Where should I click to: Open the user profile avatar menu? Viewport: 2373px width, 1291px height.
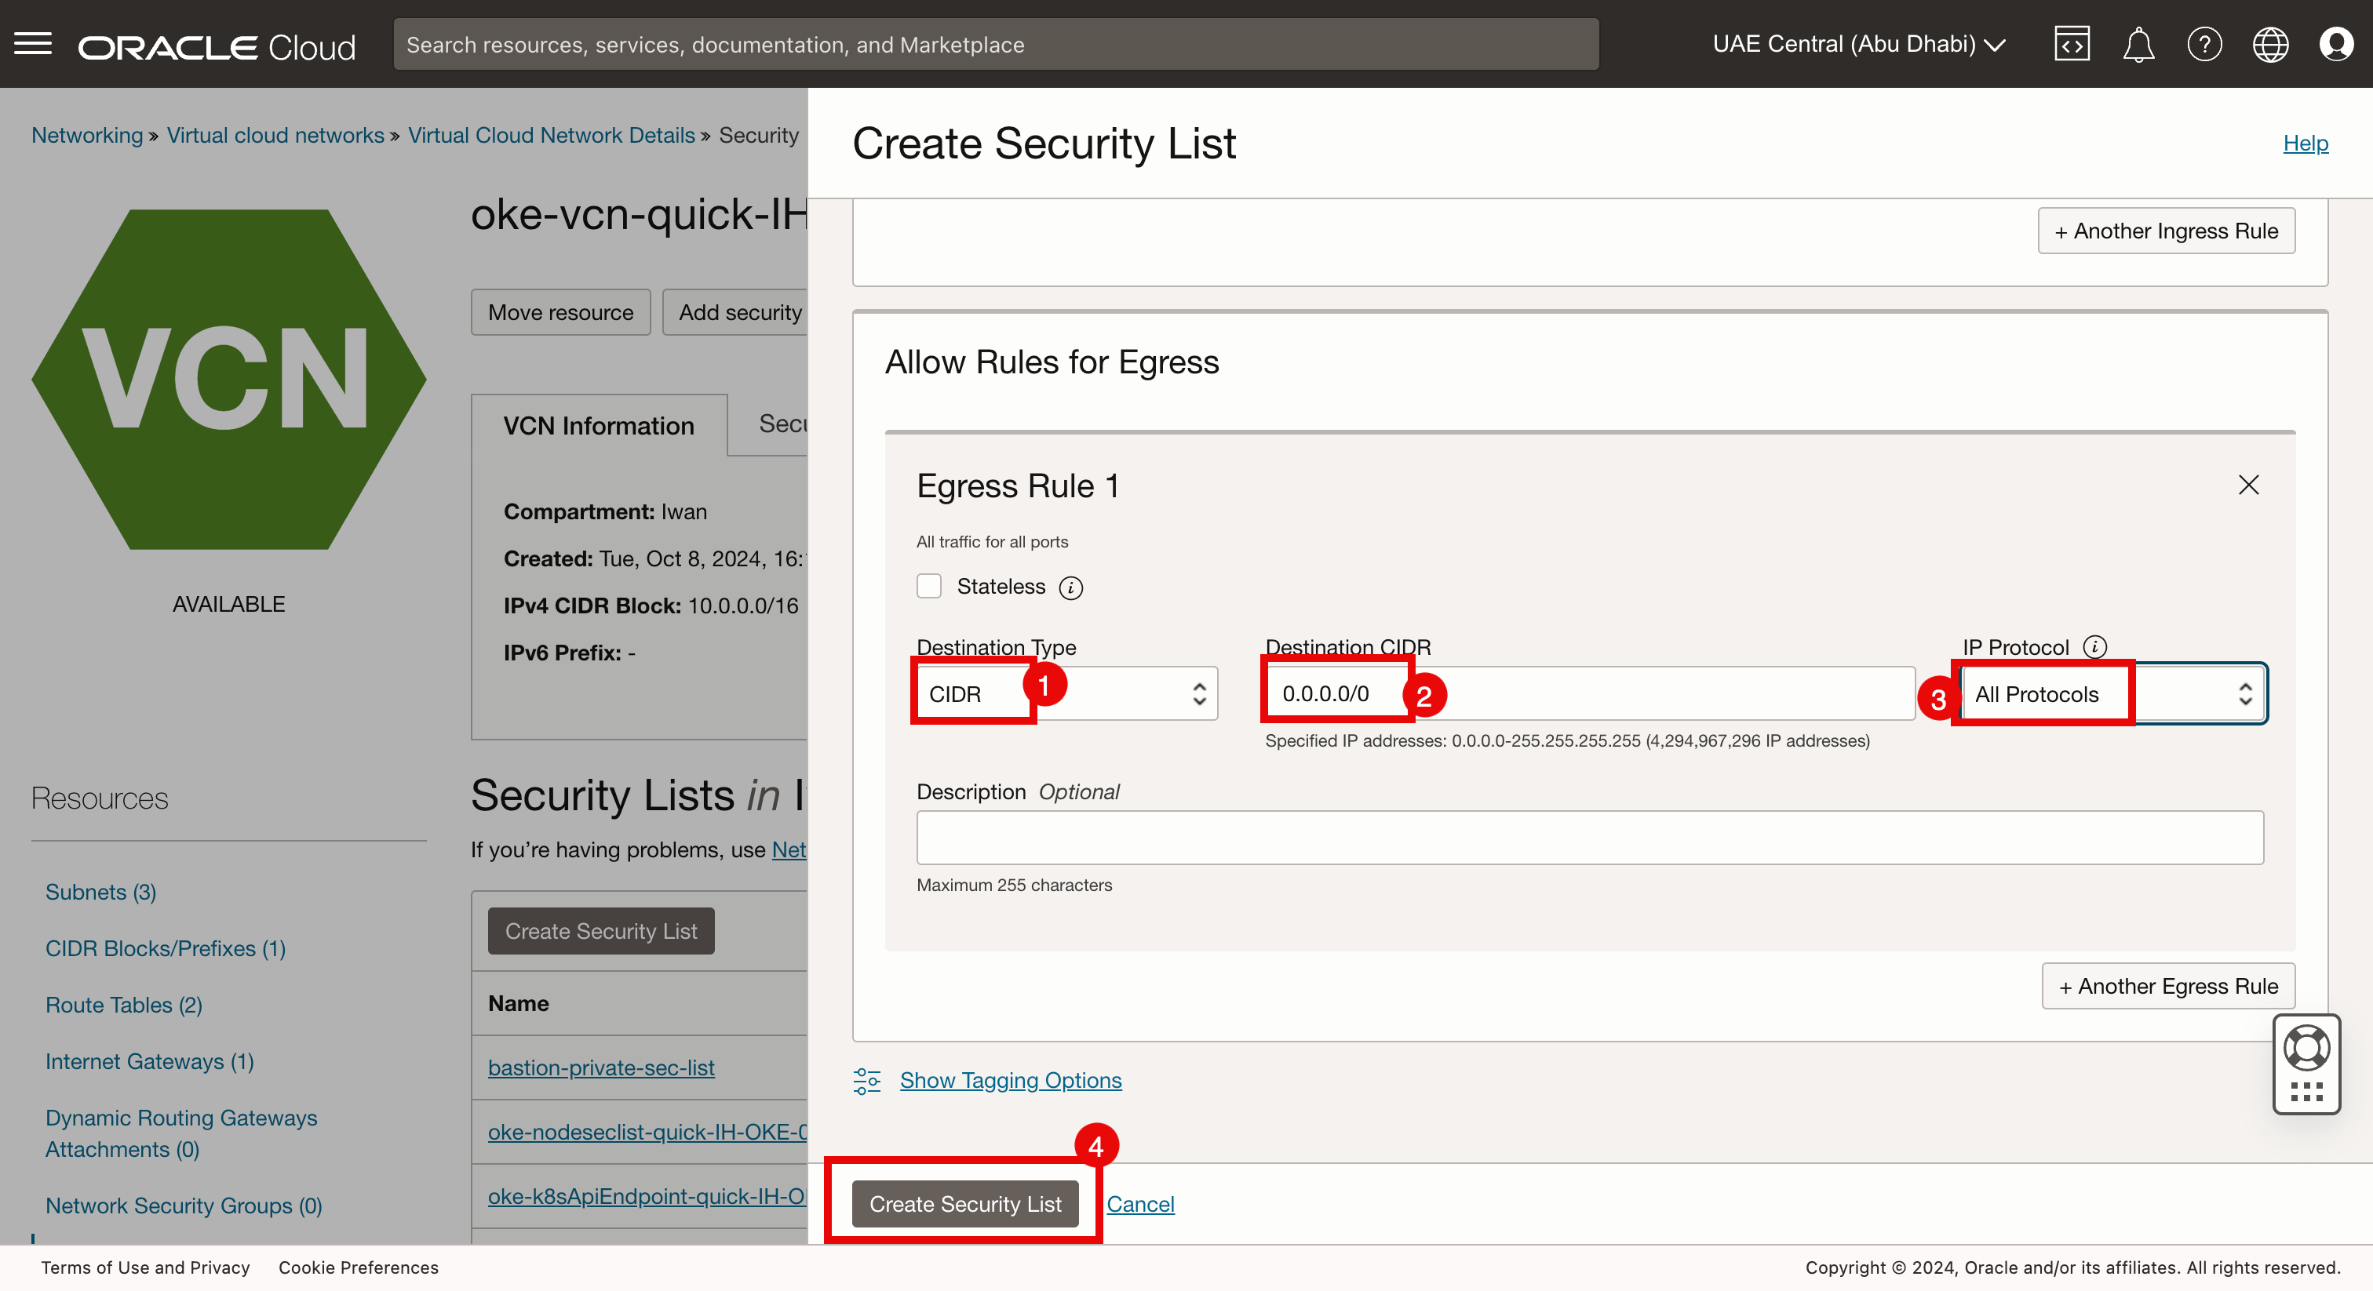[x=2336, y=43]
